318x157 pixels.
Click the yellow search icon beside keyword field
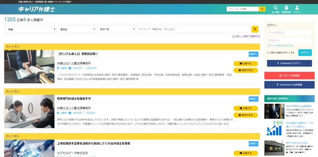point(255,29)
